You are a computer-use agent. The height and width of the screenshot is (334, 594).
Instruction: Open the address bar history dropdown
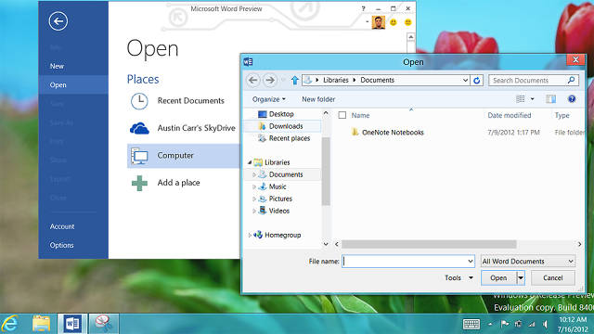[465, 81]
